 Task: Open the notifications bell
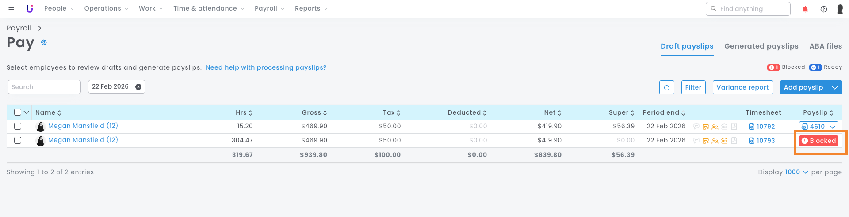tap(805, 9)
